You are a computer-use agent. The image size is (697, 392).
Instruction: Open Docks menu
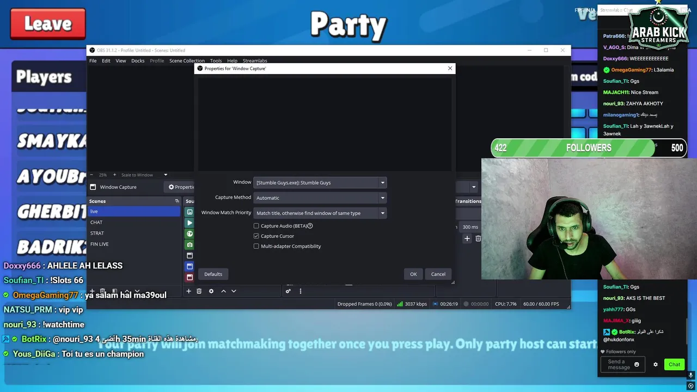point(138,61)
